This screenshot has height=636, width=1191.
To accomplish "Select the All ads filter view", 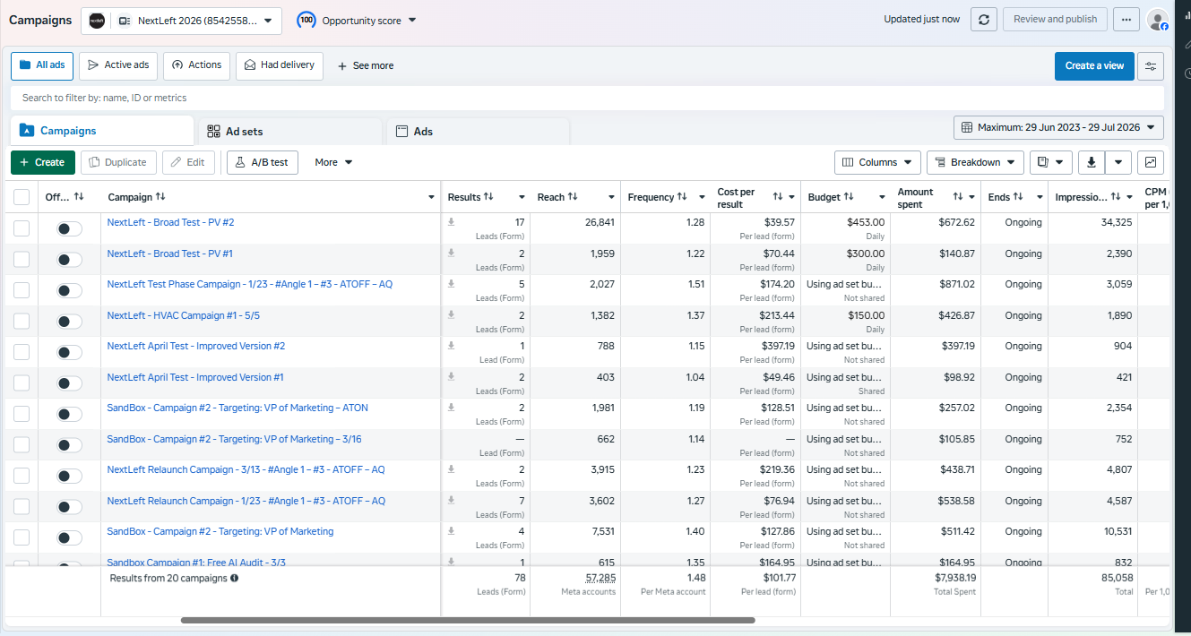I will click(42, 65).
